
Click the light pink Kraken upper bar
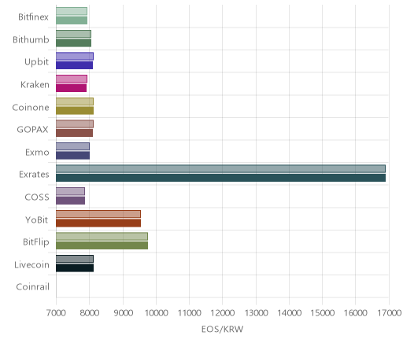pos(72,79)
